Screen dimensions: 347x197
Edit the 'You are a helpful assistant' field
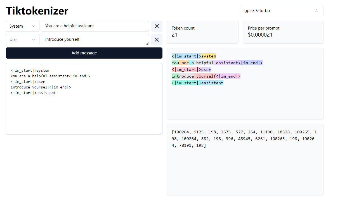click(x=95, y=26)
